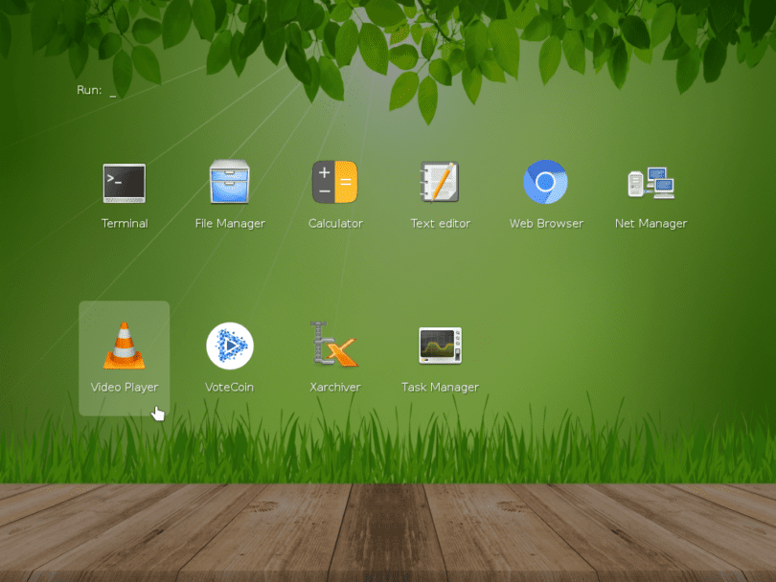This screenshot has width=776, height=582.
Task: Click the VoteCoin label text
Action: (229, 387)
